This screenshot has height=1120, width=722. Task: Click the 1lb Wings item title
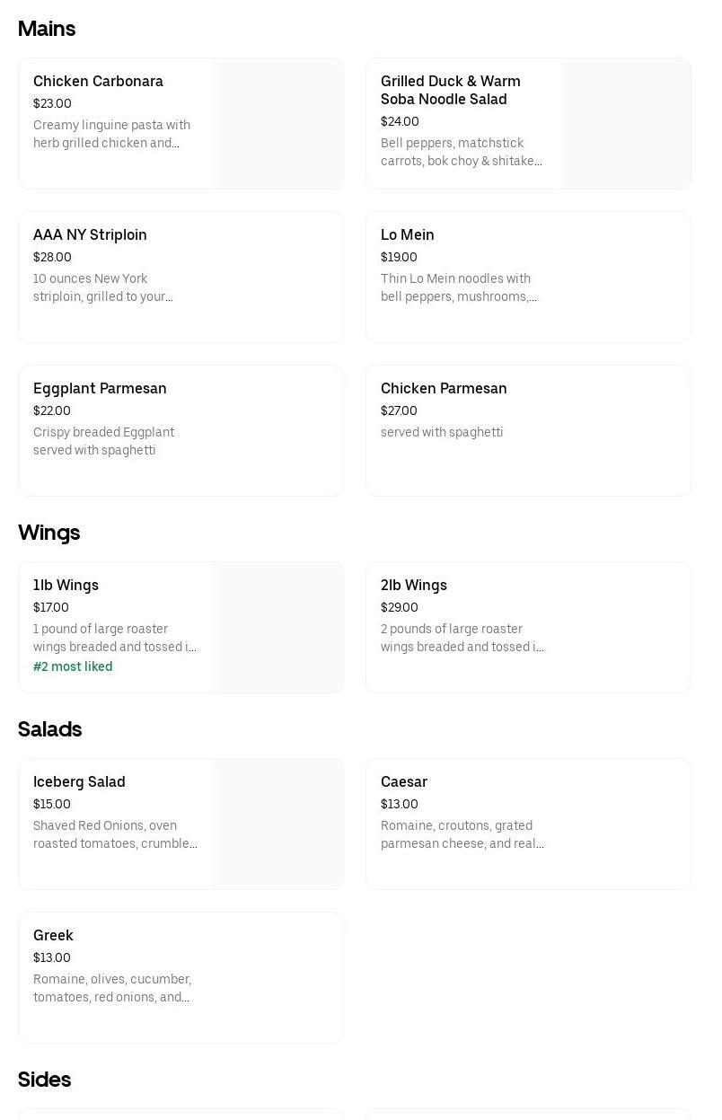(66, 586)
